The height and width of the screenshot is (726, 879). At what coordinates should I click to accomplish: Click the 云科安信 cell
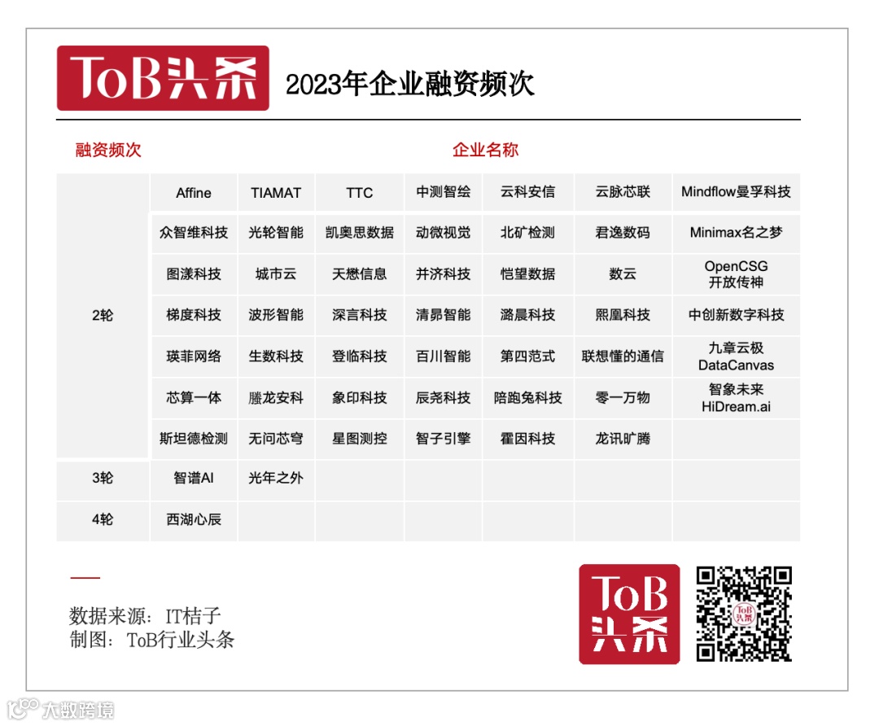(x=527, y=192)
